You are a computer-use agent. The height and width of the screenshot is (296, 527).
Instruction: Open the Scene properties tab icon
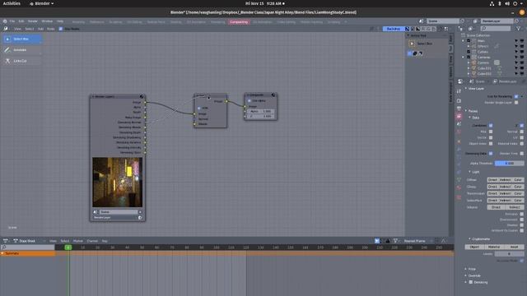pos(459,124)
